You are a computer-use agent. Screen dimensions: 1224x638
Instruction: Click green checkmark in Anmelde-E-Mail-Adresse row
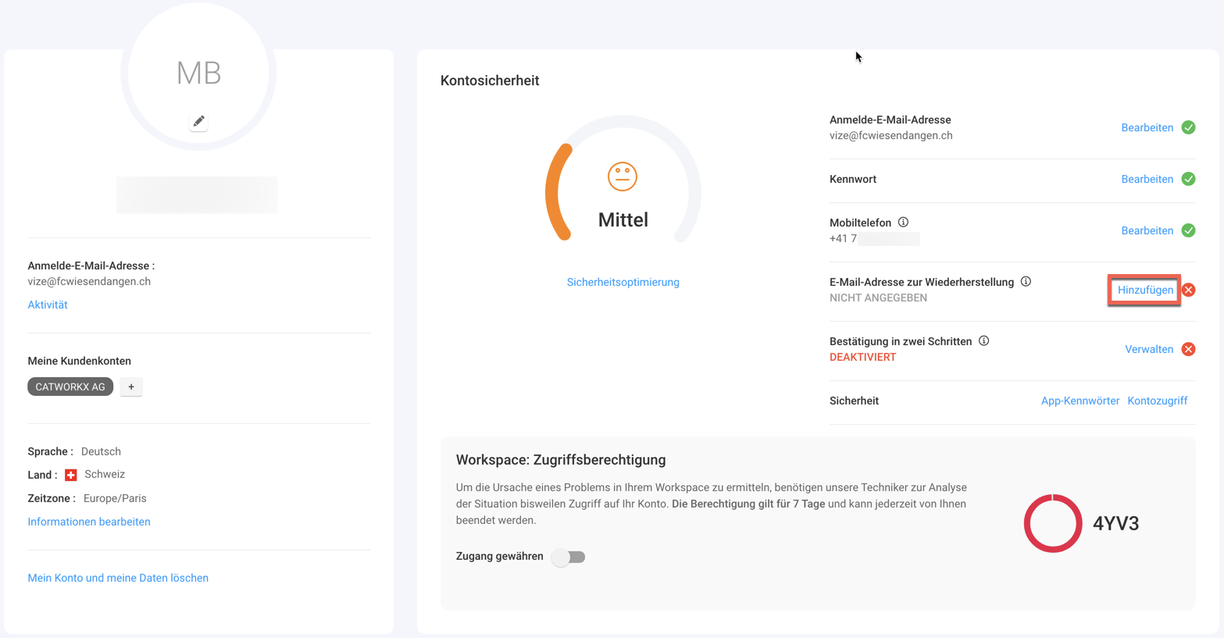tap(1188, 127)
